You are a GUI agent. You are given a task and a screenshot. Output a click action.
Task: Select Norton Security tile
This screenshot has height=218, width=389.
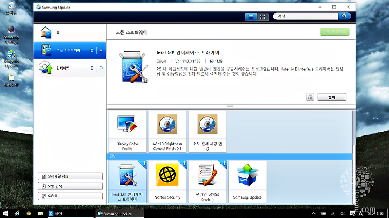coord(167,182)
